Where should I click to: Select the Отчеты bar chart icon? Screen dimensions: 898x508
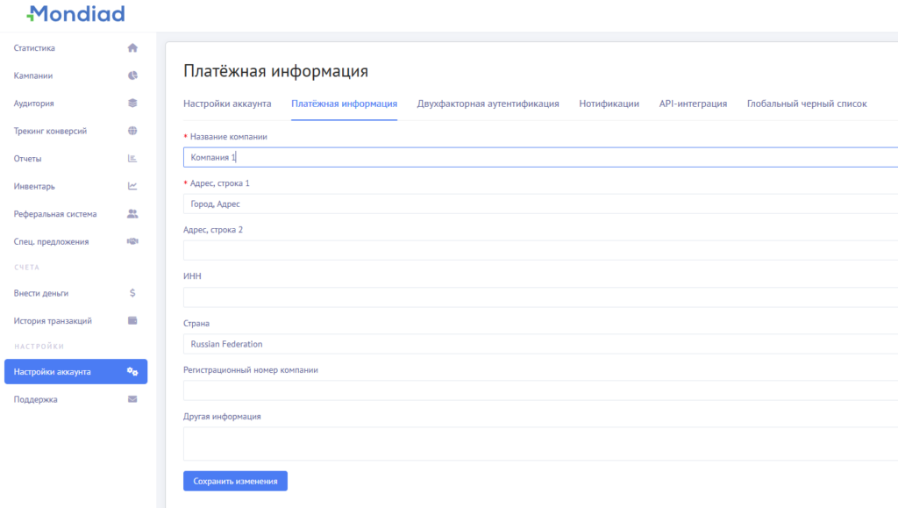(x=132, y=159)
